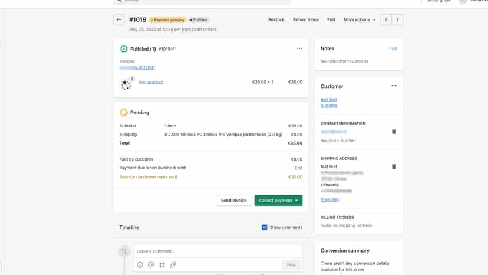The image size is (488, 275).
Task: Open the fulfillment card three-dot menu
Action: pos(299,48)
